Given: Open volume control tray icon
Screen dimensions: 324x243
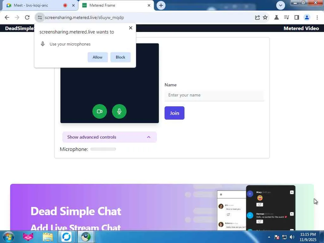Looking at the screenshot, I should tap(292, 237).
